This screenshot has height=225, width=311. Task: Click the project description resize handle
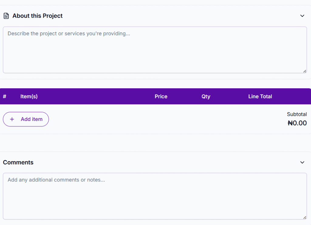[x=305, y=71]
